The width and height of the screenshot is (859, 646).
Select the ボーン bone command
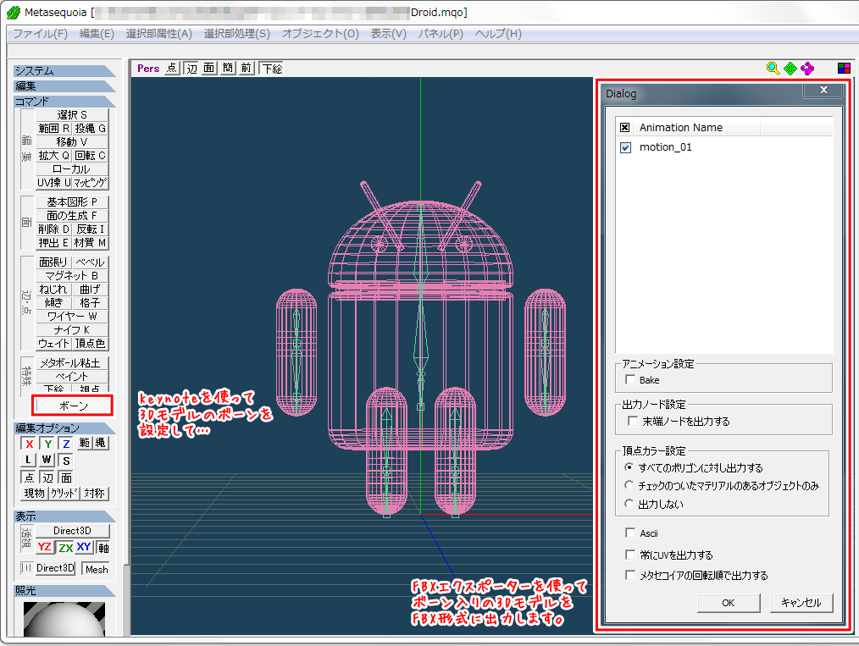click(73, 406)
